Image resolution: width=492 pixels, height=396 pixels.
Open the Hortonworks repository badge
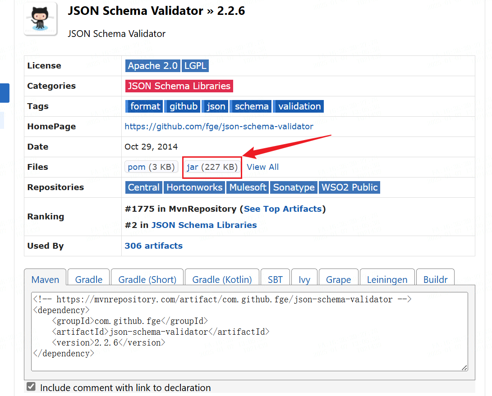point(194,187)
